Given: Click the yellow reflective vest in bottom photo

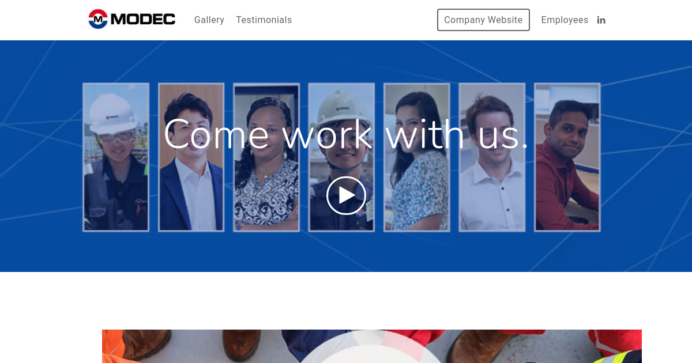Looking at the screenshot, I should [x=619, y=358].
